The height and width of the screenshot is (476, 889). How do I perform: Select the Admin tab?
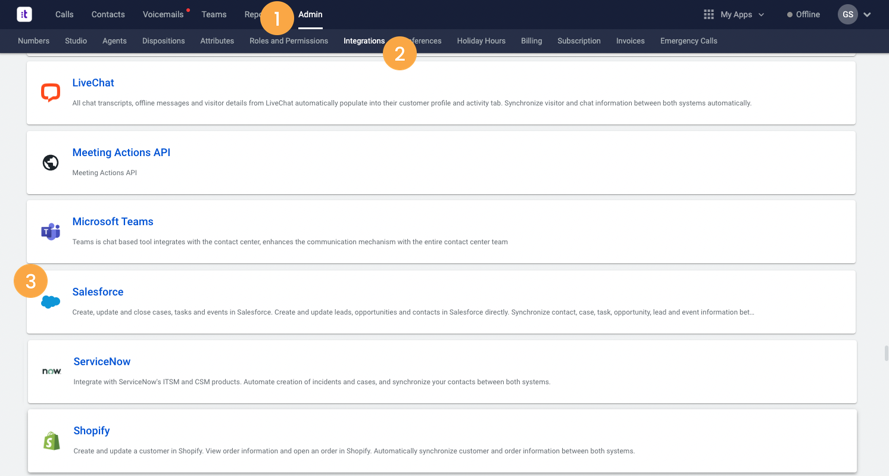click(310, 14)
